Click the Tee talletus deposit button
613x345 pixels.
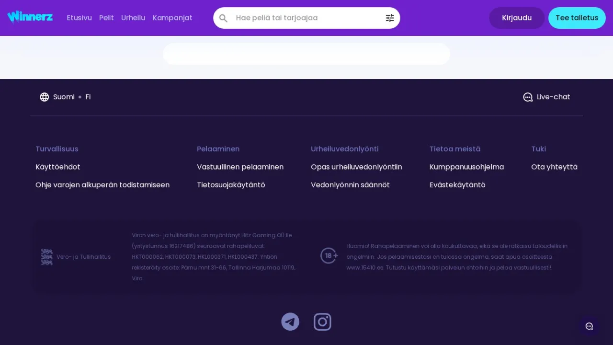point(577,18)
